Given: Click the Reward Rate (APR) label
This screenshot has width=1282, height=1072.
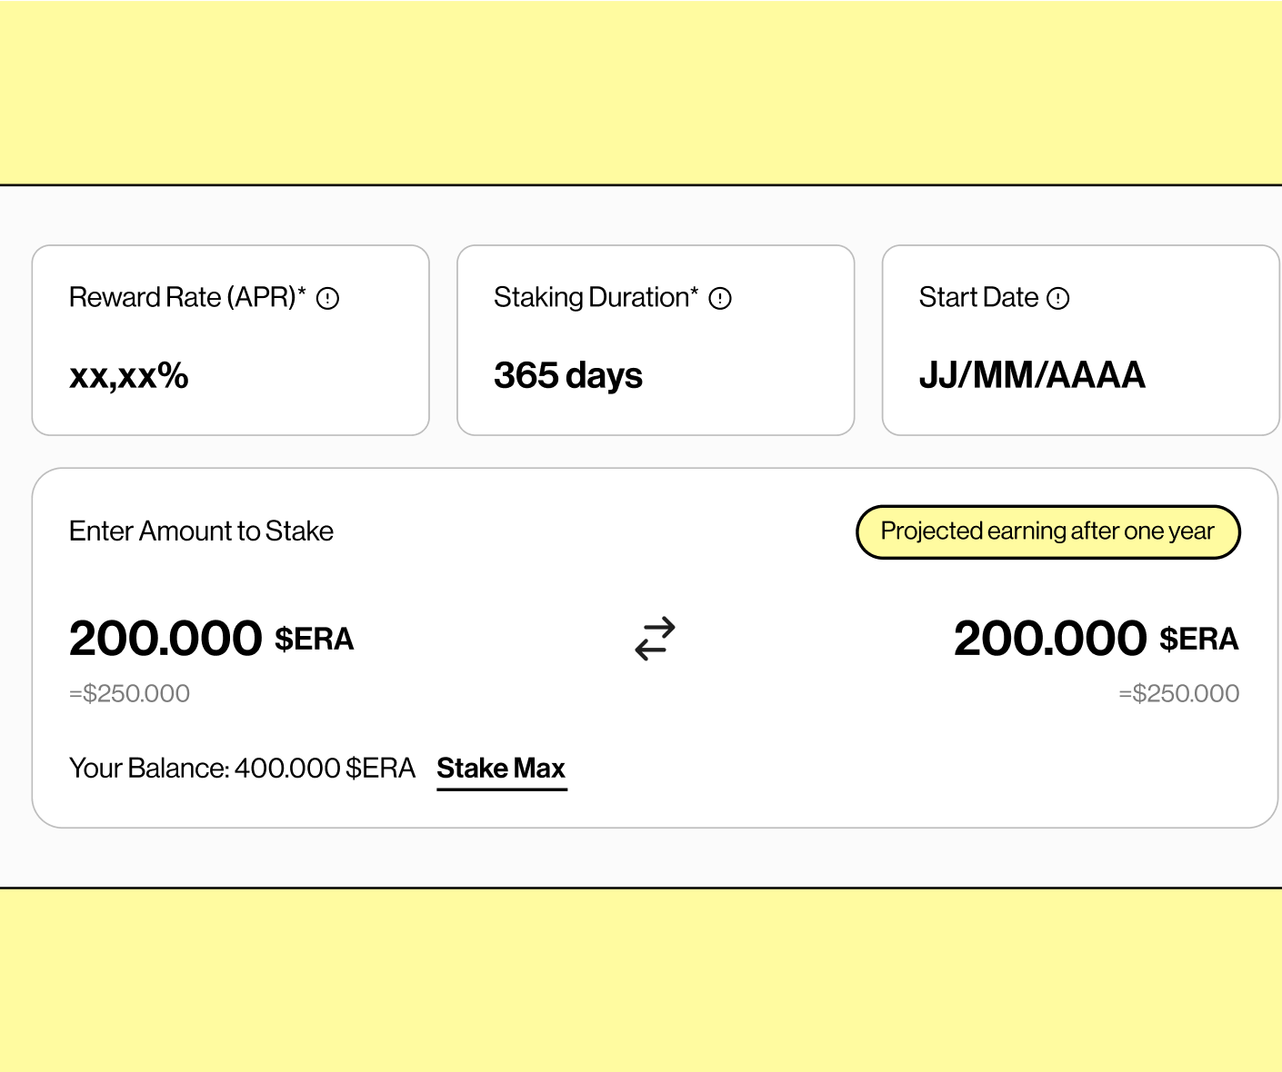Looking at the screenshot, I should pos(187,298).
